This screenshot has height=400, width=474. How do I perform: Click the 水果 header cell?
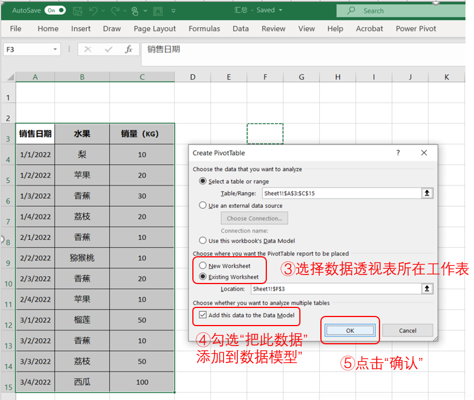tap(82, 134)
